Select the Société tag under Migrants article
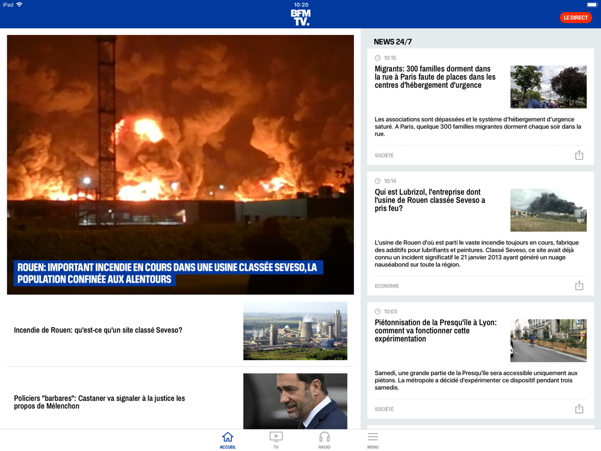The image size is (601, 451). coord(384,155)
